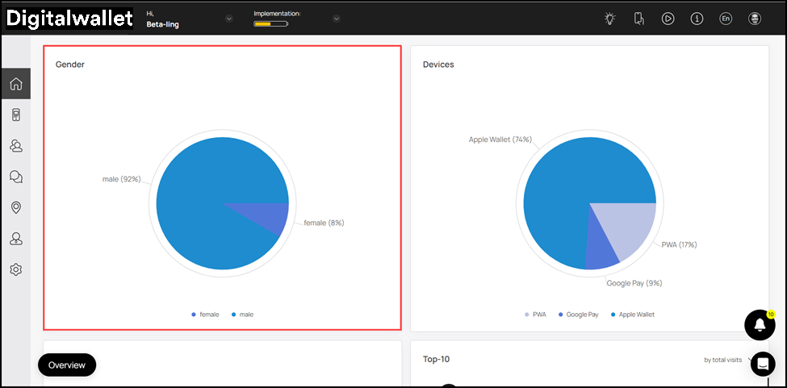This screenshot has width=787, height=388.
Task: Open the card/device icon in sidebar
Action: (x=15, y=115)
